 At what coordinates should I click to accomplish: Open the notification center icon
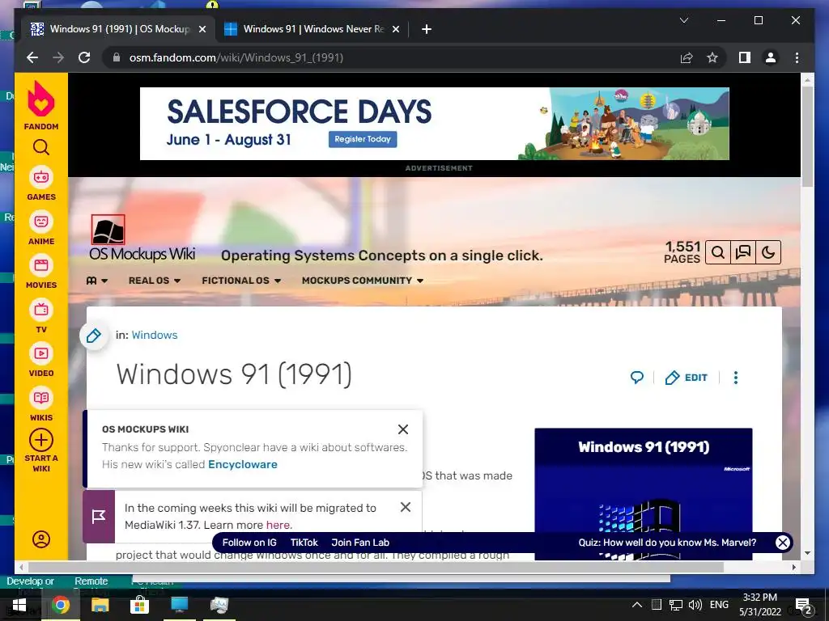pos(804,606)
